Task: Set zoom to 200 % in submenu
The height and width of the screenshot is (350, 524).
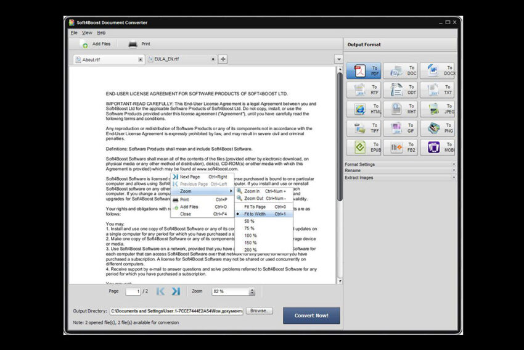Action: click(264, 250)
